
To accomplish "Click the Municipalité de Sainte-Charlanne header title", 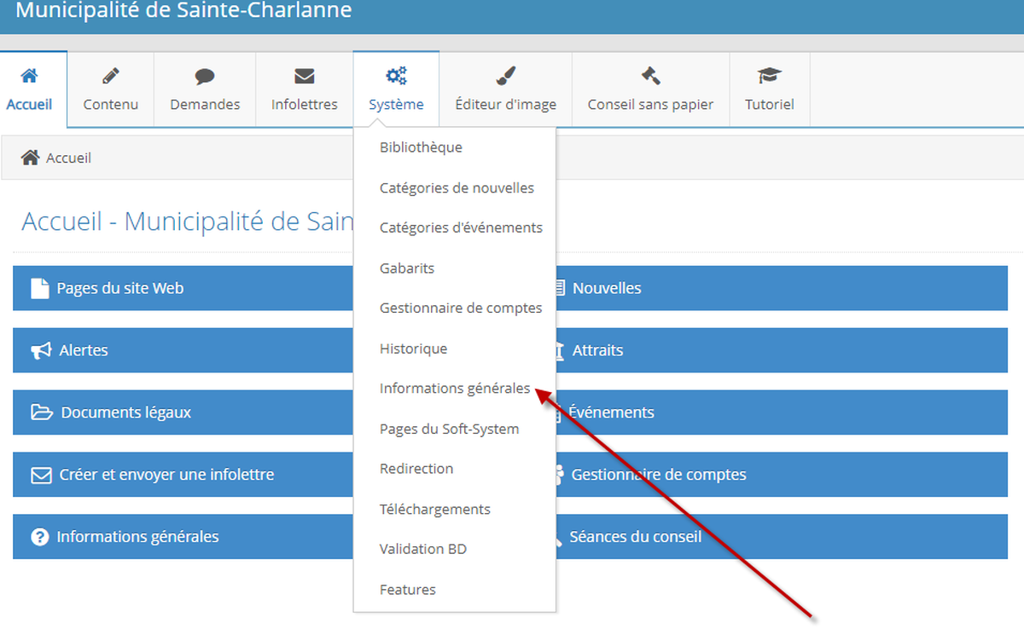I will [183, 10].
